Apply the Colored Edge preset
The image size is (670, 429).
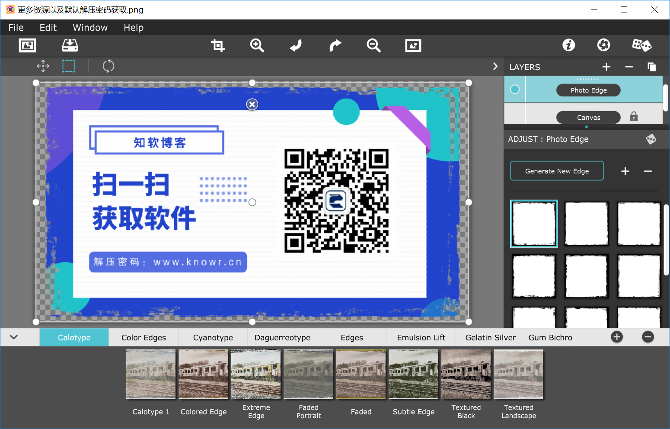pyautogui.click(x=204, y=375)
